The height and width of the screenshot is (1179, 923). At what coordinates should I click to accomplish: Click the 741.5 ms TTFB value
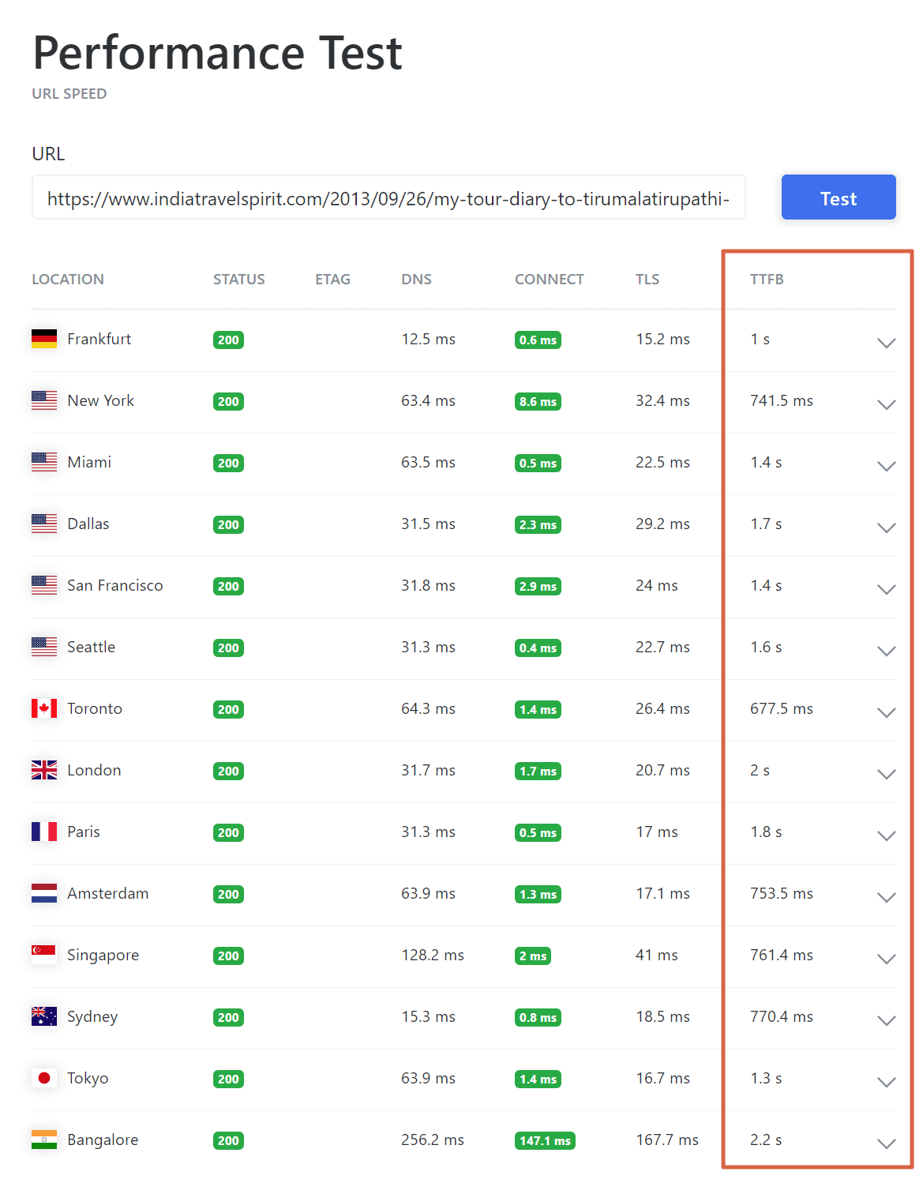[x=782, y=400]
